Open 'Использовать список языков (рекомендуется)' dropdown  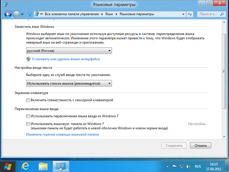coord(69,83)
